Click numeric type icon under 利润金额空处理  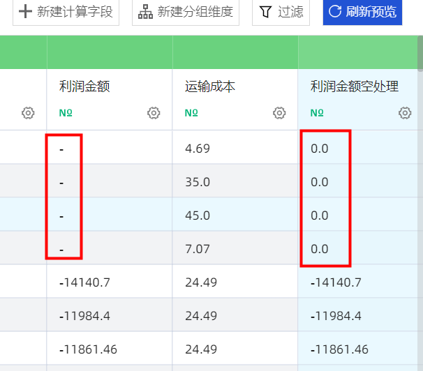coord(317,113)
